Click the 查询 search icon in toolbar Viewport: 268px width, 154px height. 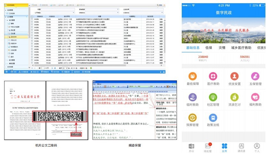pyautogui.click(x=159, y=5)
